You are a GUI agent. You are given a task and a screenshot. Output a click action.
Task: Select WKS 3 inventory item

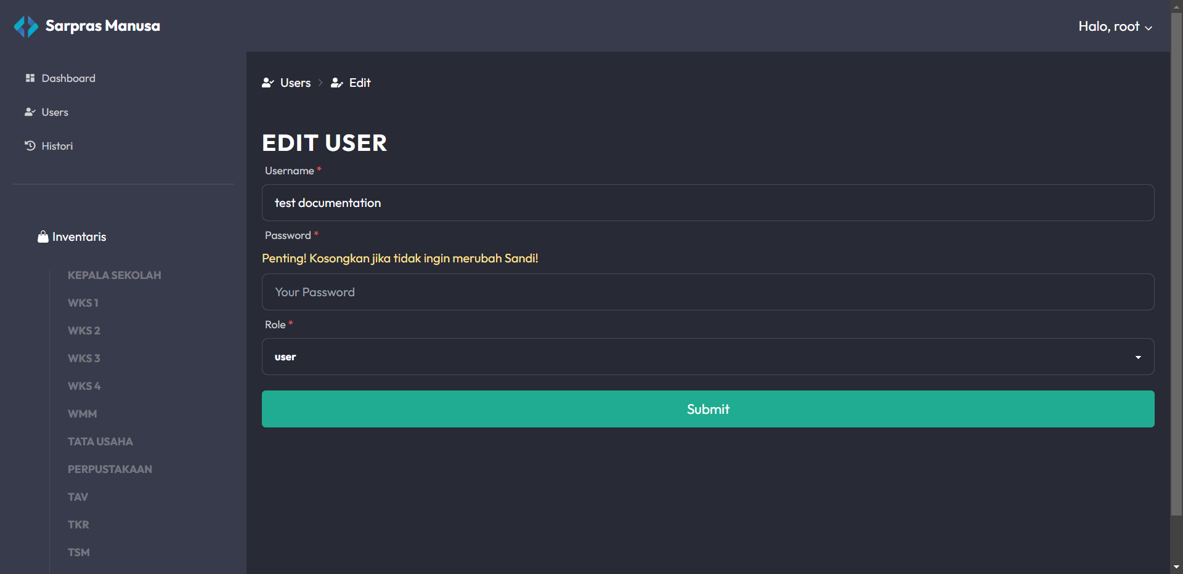click(x=84, y=358)
